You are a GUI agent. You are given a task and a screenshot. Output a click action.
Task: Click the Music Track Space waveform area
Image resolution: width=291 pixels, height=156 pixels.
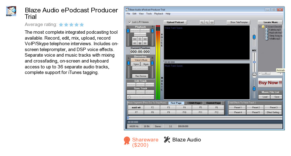coord(207,82)
